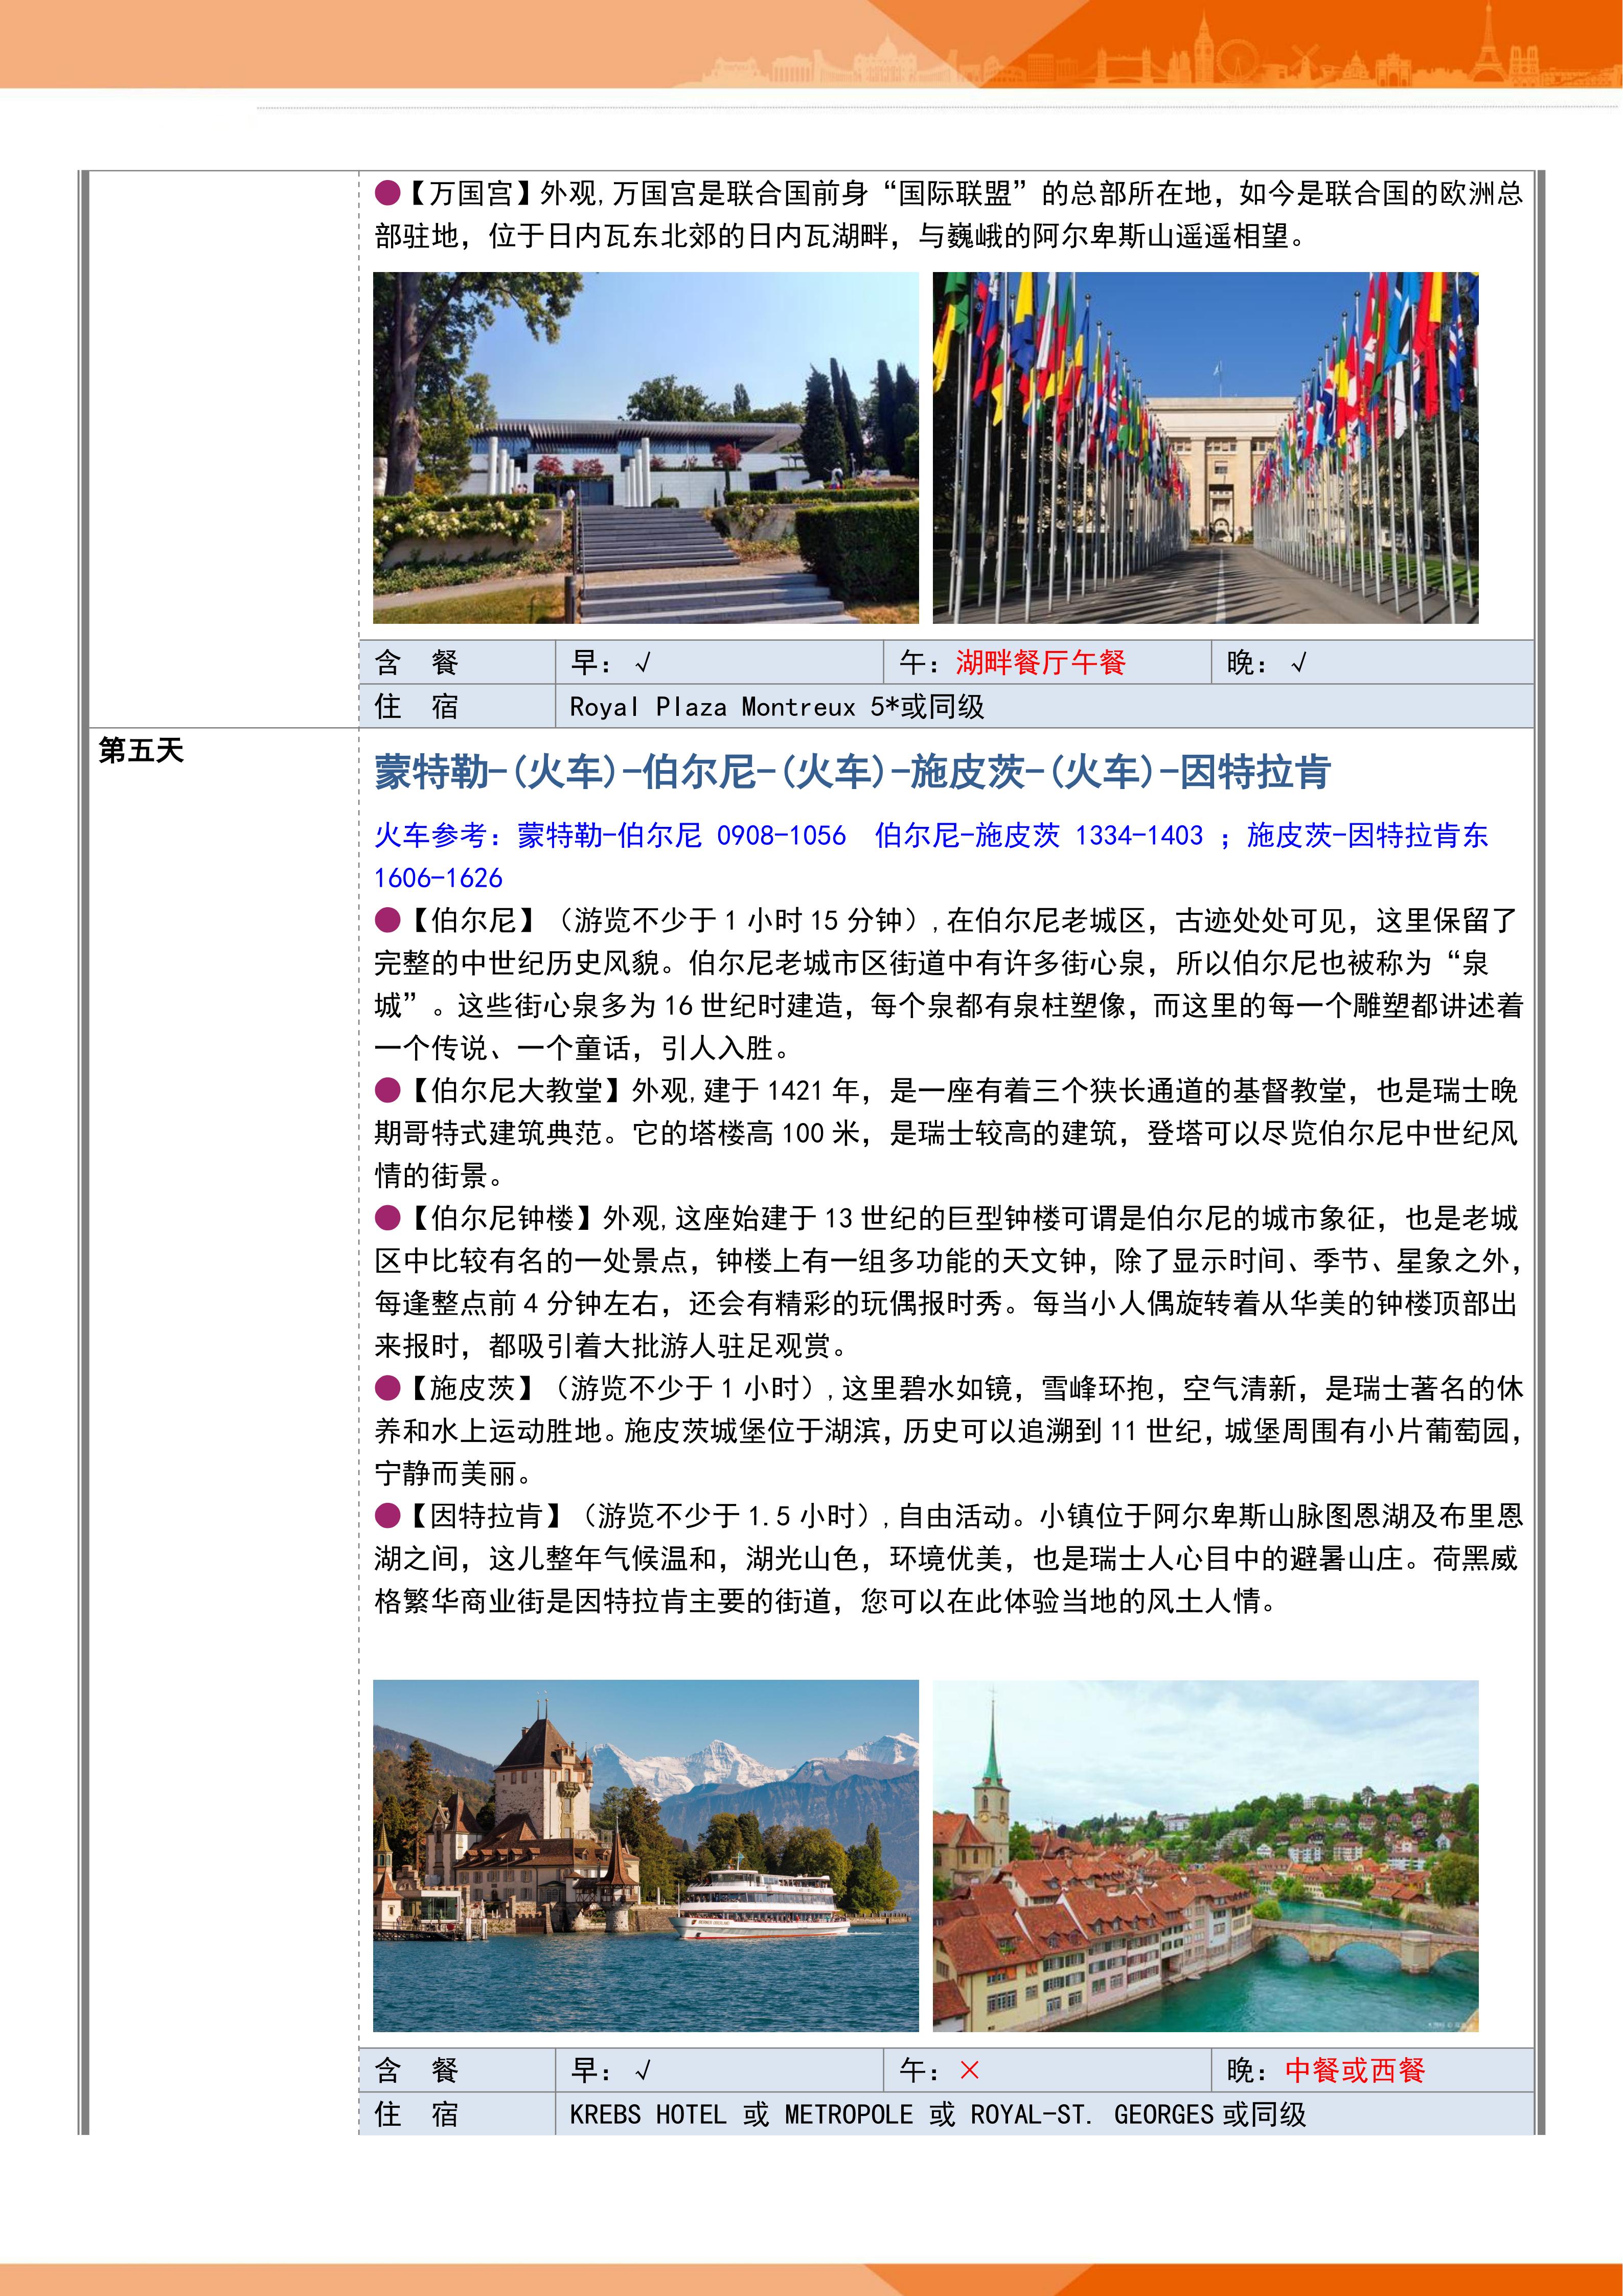Click the Palace of Nations flags photo

click(x=1204, y=447)
